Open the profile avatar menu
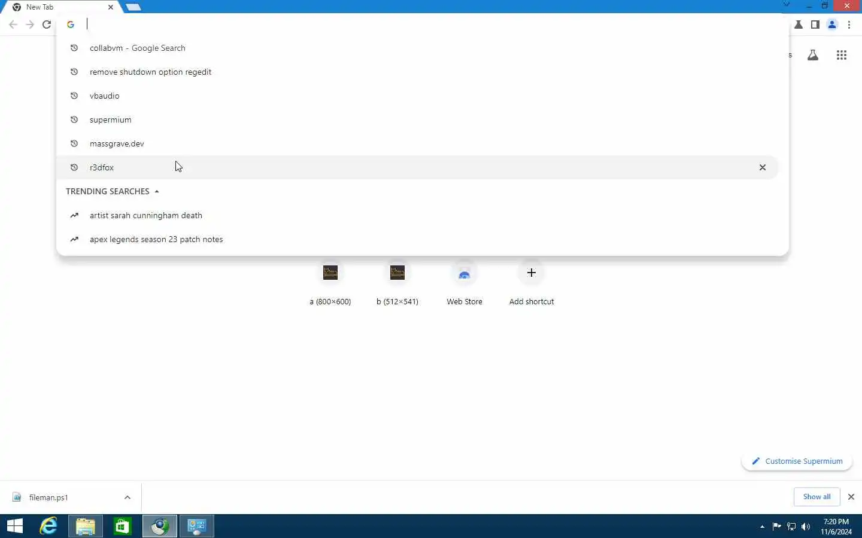Viewport: 862px width, 538px height. pos(832,25)
